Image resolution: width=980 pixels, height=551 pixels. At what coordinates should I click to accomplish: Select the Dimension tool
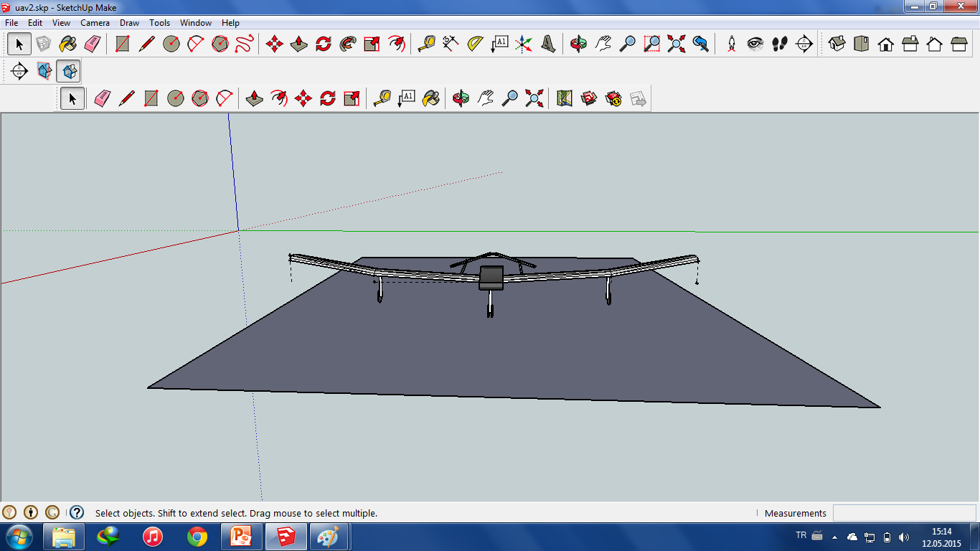point(451,44)
